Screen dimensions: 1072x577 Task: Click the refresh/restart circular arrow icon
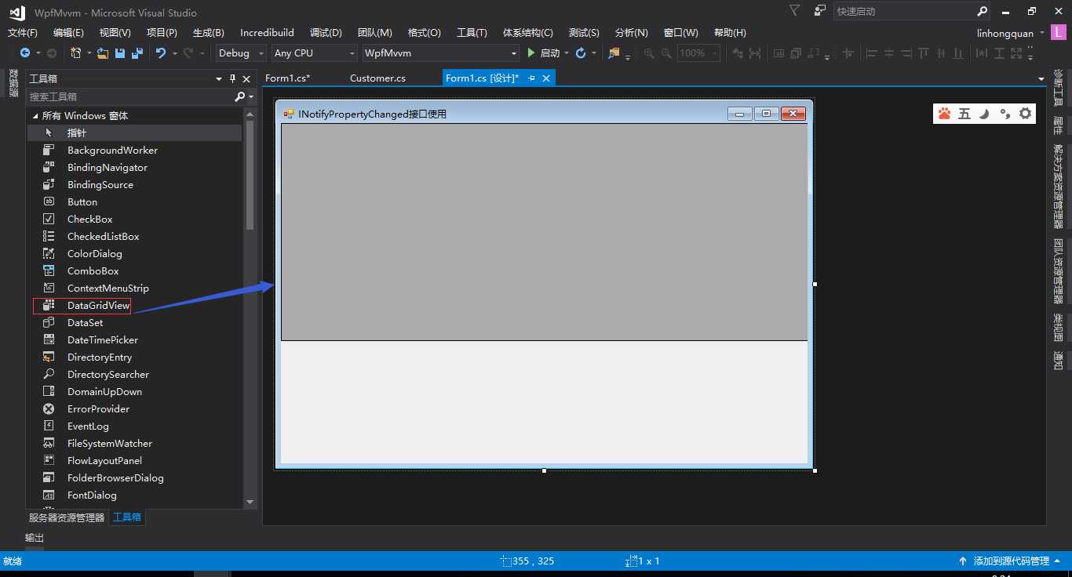click(581, 53)
